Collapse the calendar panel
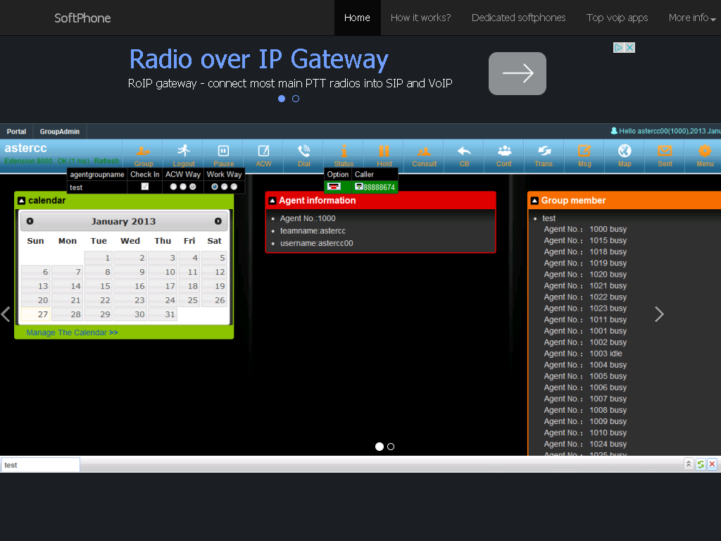721x541 pixels. 21,201
